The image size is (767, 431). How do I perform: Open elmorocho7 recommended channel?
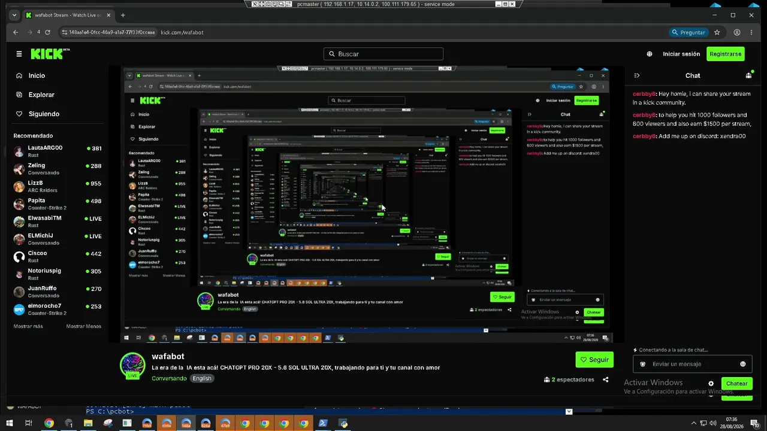58,309
